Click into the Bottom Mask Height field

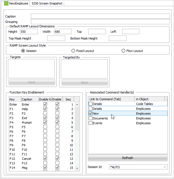click(118, 38)
